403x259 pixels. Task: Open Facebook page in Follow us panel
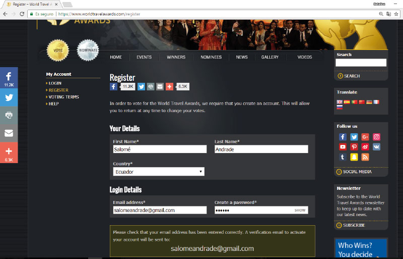click(343, 137)
